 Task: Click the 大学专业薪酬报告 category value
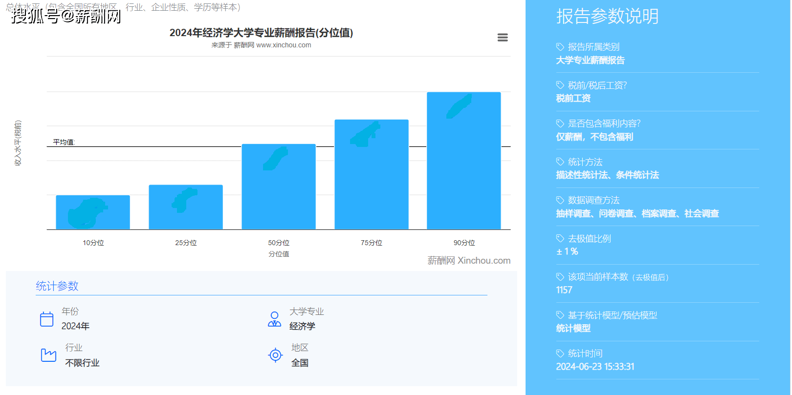click(x=590, y=60)
